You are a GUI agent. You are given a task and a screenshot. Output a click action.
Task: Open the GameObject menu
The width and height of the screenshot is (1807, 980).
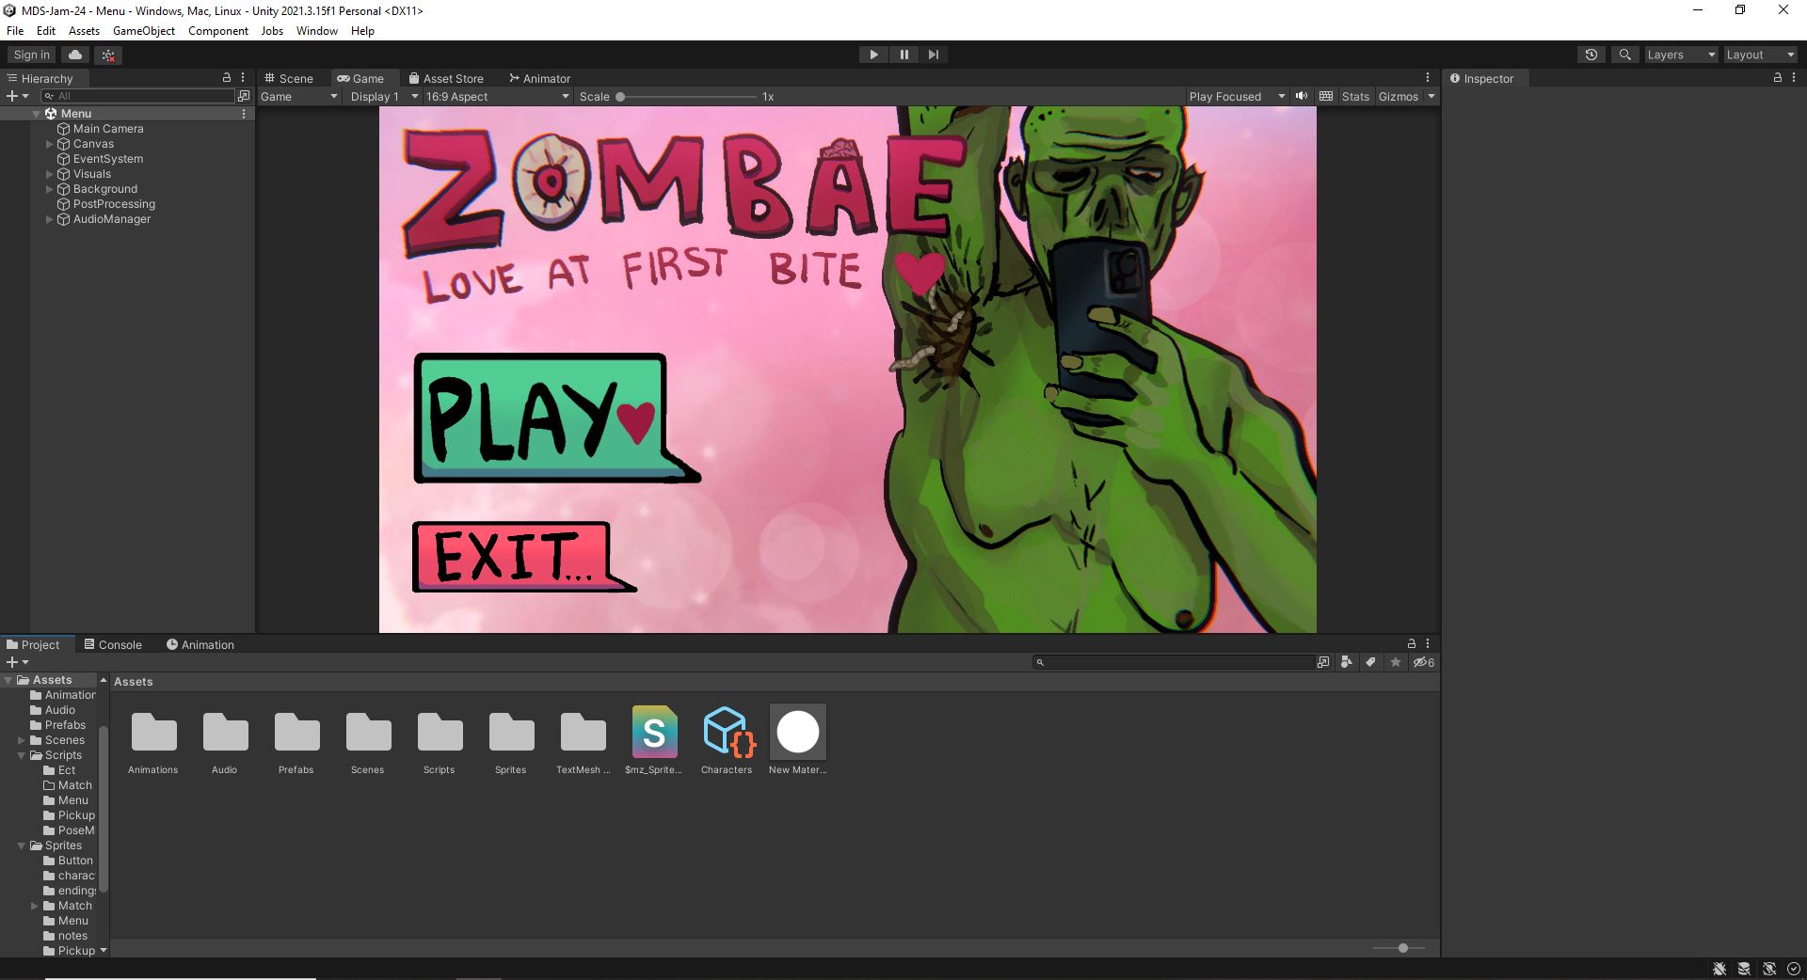(x=144, y=31)
